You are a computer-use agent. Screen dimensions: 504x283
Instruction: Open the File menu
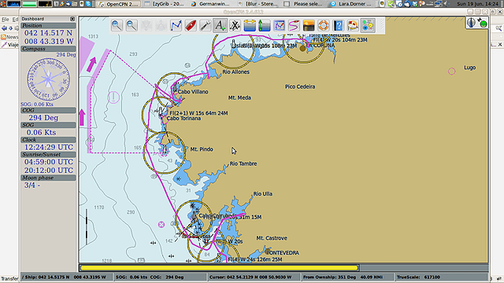[x=6, y=20]
